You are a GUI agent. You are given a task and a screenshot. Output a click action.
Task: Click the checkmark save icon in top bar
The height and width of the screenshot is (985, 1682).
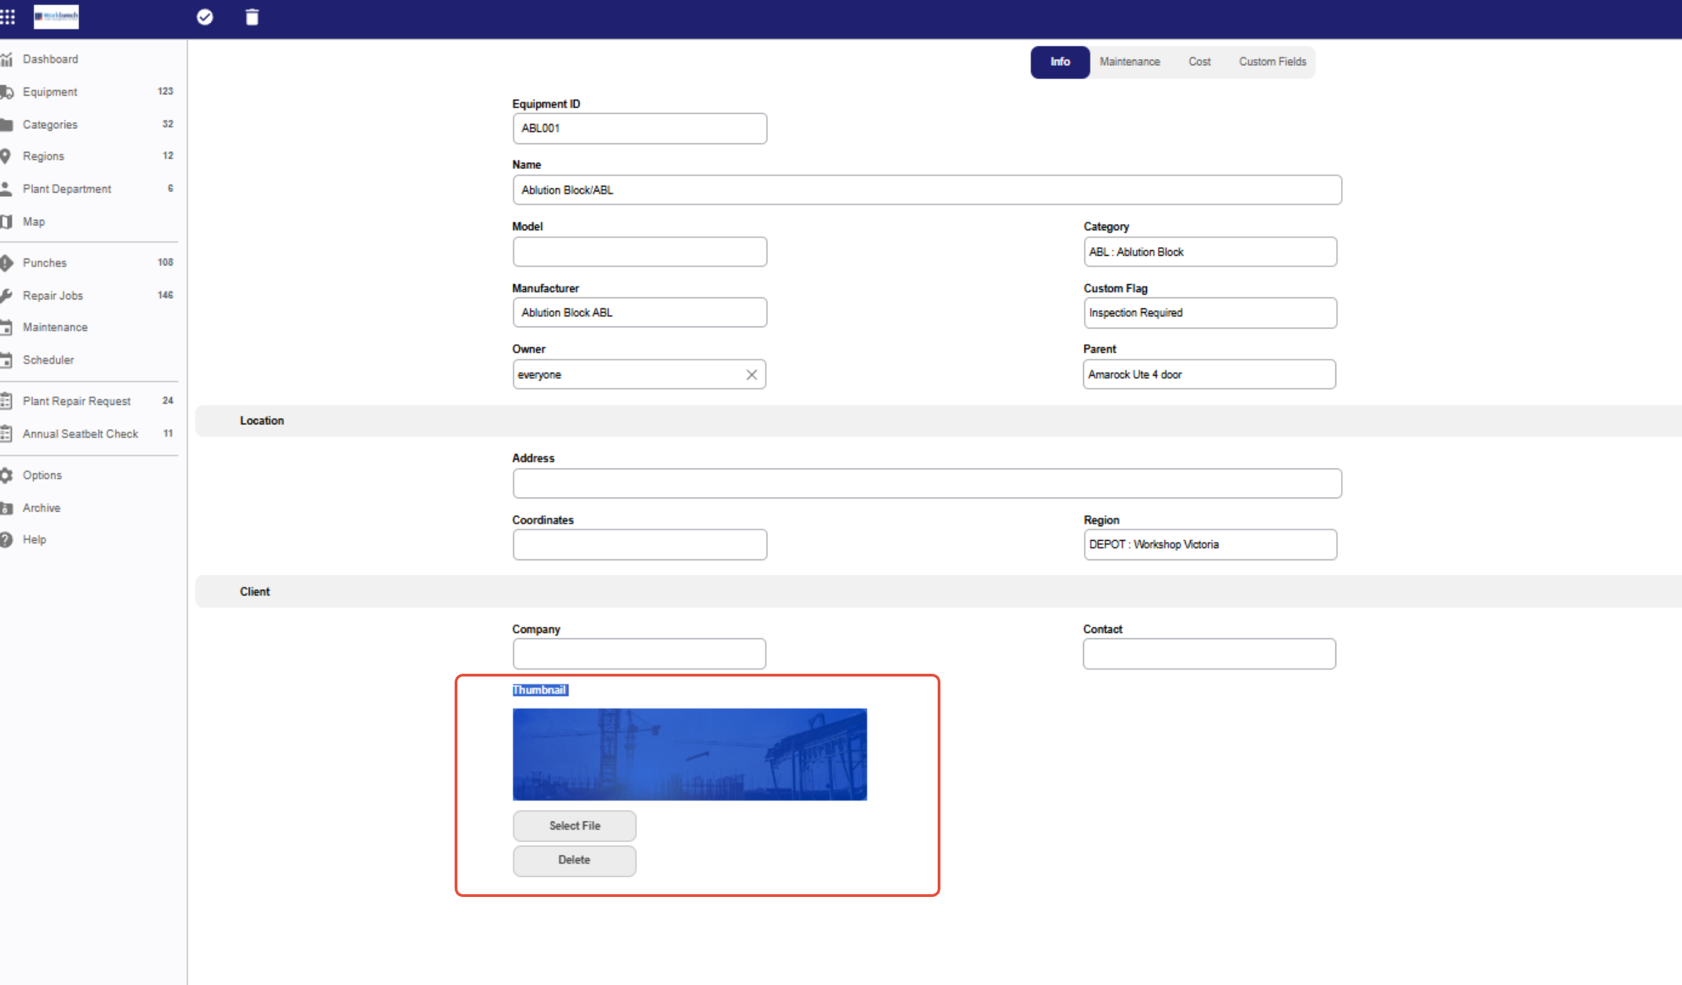coord(204,17)
